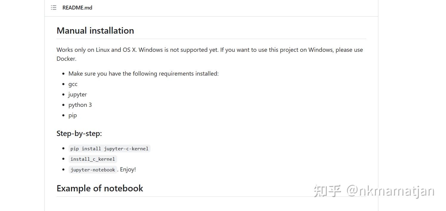Click the Example of notebook heading
The height and width of the screenshot is (211, 446).
point(100,188)
